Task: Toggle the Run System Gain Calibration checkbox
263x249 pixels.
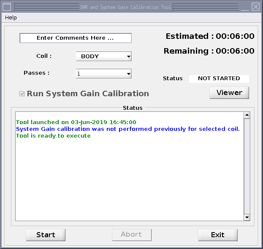Action: (x=22, y=94)
